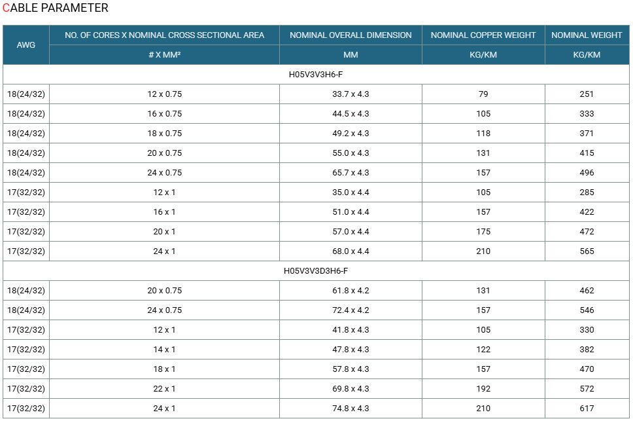This screenshot has height=423, width=633.
Task: Select the nominal weight value 565
Action: (587, 251)
